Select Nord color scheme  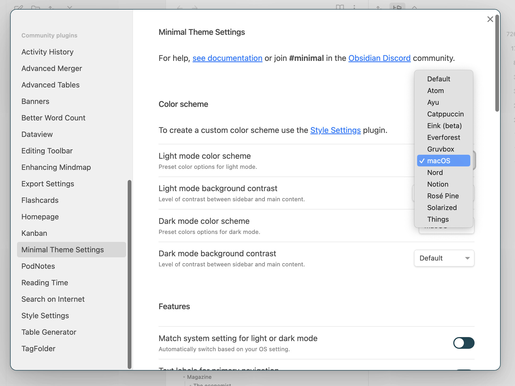click(x=444, y=173)
